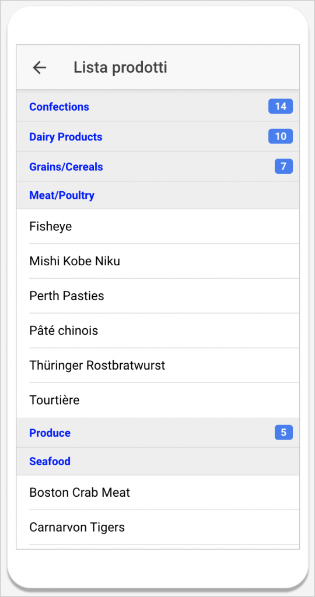The width and height of the screenshot is (315, 597).
Task: Click the 14 count badge
Action: pos(281,106)
